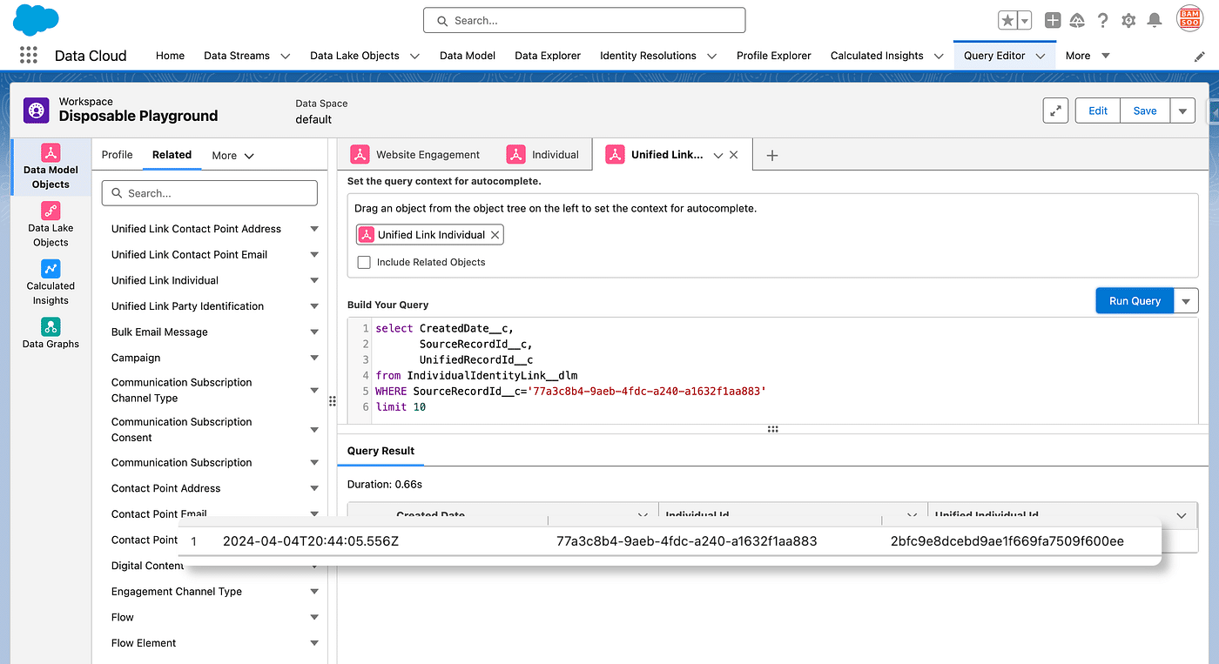Open the Save button dropdown arrow
The image size is (1219, 664).
coord(1182,111)
